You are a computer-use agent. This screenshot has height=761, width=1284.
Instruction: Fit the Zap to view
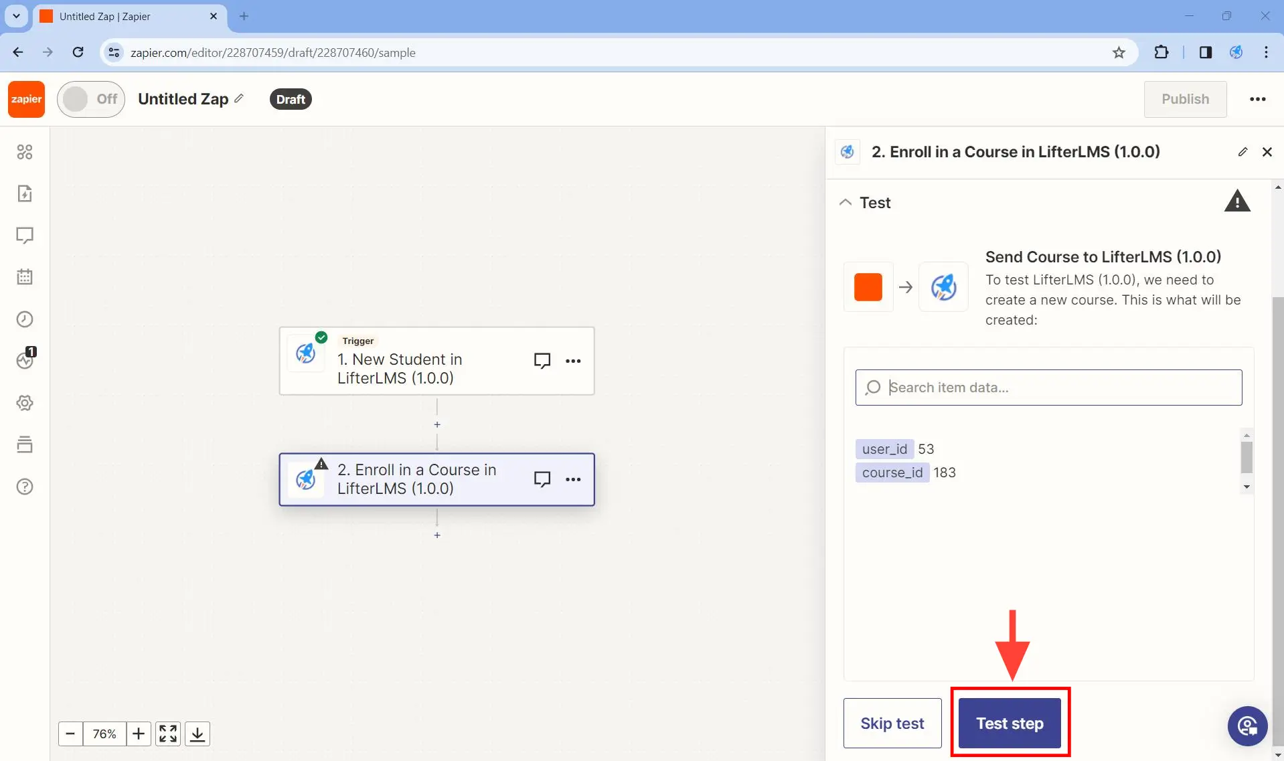[168, 734]
